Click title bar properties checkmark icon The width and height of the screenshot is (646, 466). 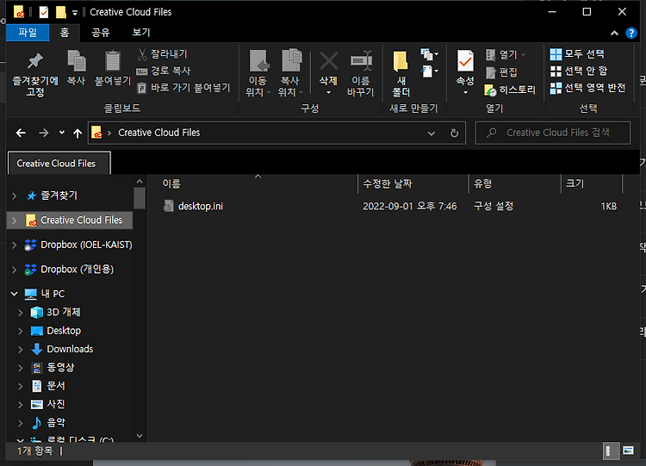(44, 12)
